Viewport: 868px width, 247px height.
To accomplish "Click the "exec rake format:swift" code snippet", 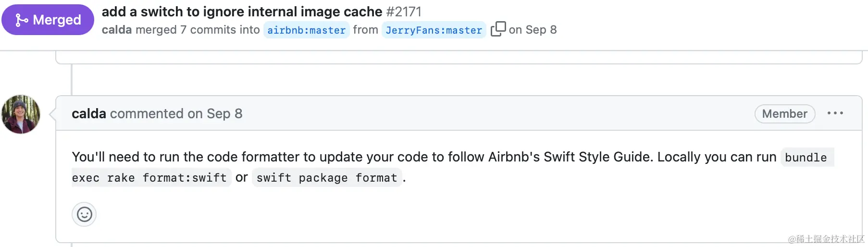I will point(149,178).
